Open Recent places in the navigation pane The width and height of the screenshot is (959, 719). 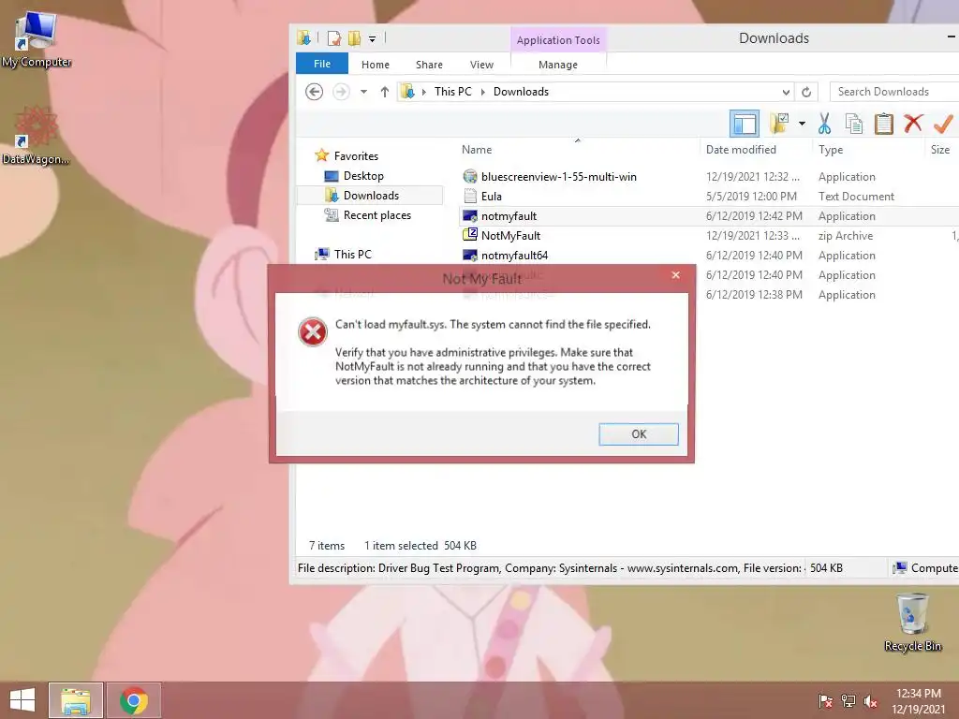click(376, 214)
